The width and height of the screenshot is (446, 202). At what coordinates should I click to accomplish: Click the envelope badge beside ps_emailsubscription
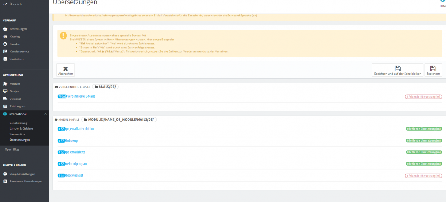pyautogui.click(x=62, y=129)
